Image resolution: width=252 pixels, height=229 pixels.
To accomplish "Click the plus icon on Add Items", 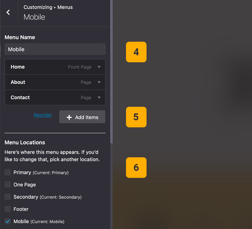I will click(x=69, y=118).
